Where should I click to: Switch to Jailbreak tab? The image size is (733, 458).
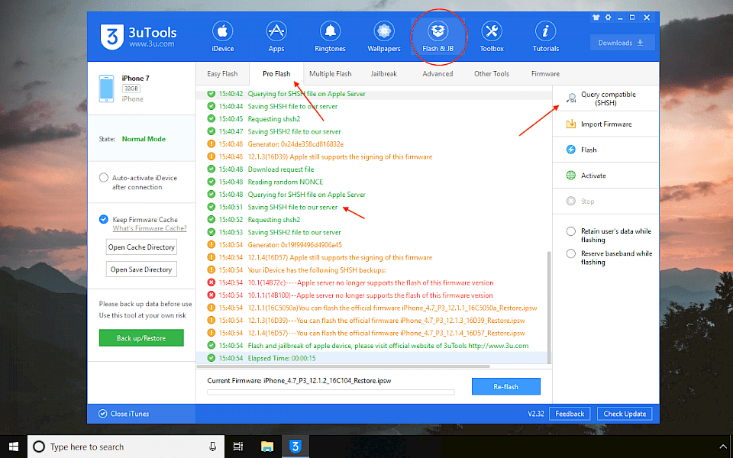(x=384, y=74)
